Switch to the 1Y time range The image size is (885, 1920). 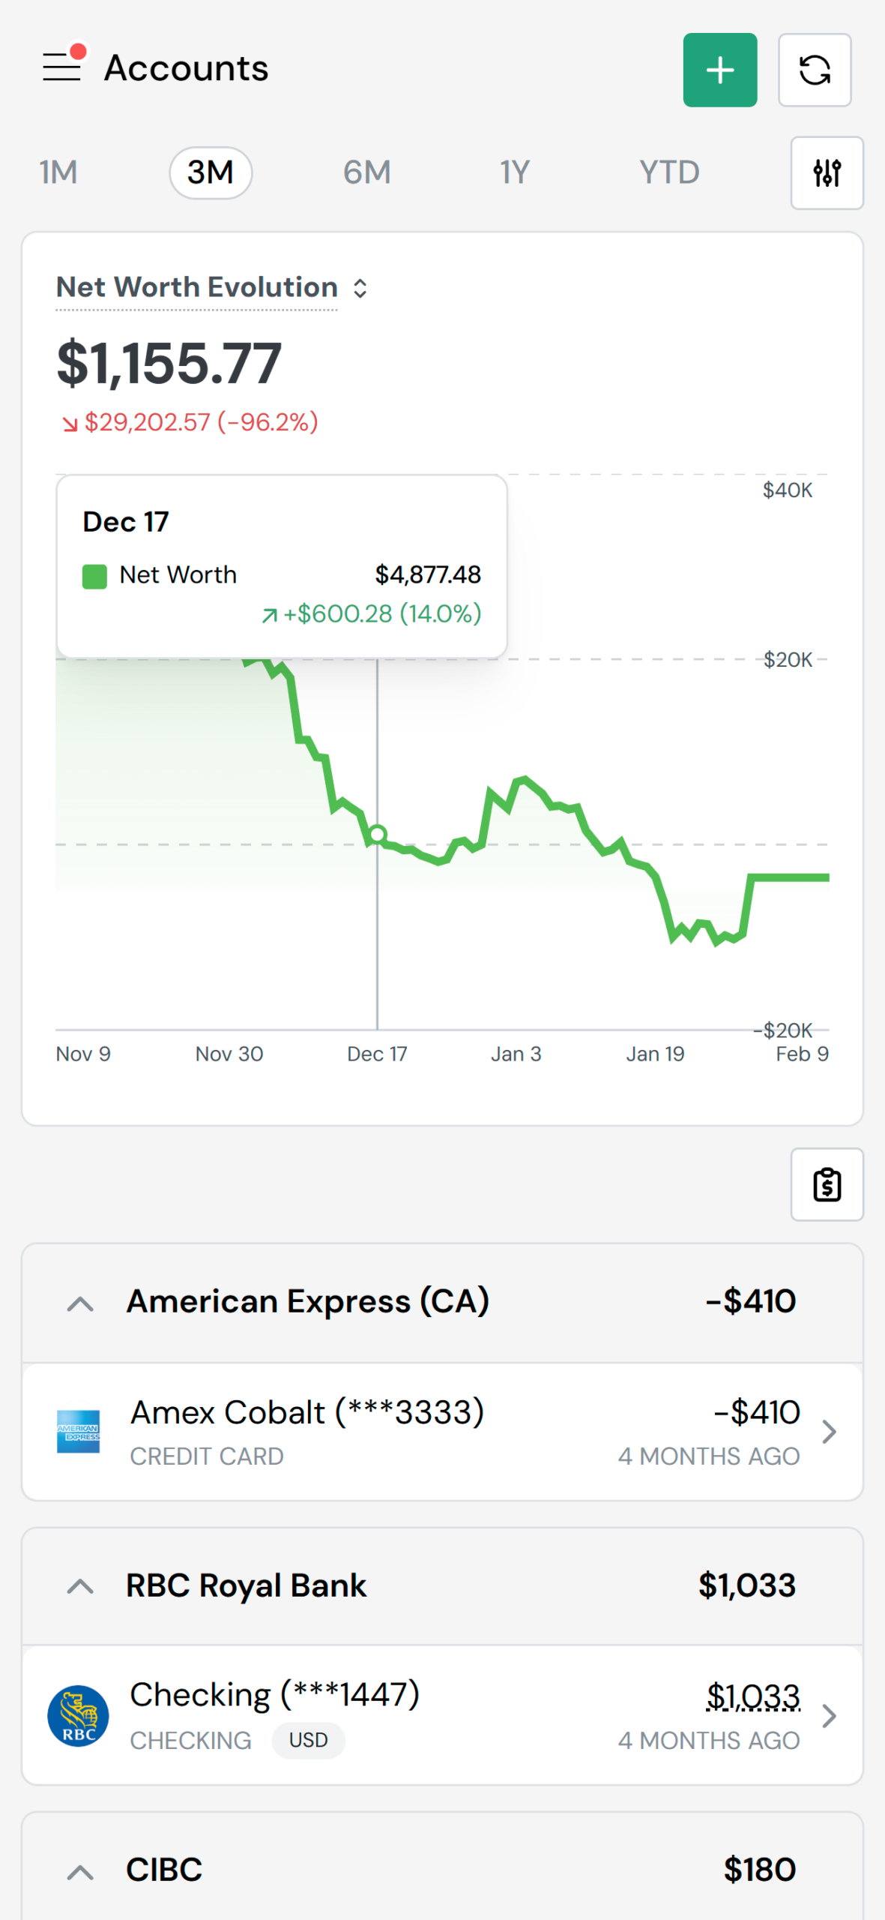[515, 172]
